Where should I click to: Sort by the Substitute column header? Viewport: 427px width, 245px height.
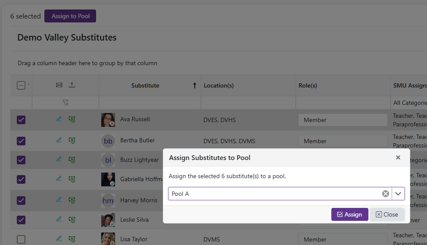coord(145,85)
